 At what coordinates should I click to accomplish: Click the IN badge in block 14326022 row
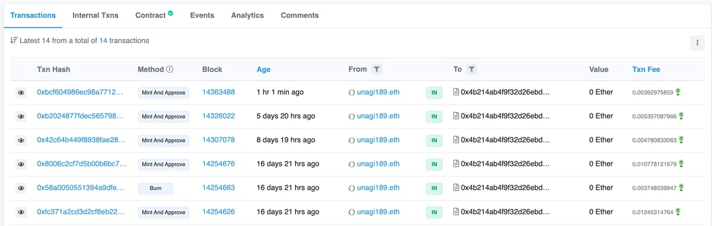point(434,117)
